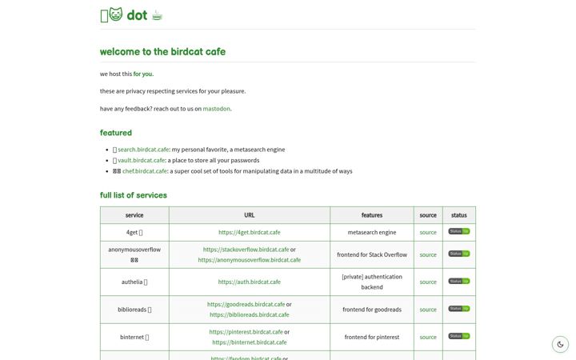Viewport: 576px width, 360px height.
Task: Open https://biblioreads.birdcat.cafe URL
Action: click(x=249, y=314)
